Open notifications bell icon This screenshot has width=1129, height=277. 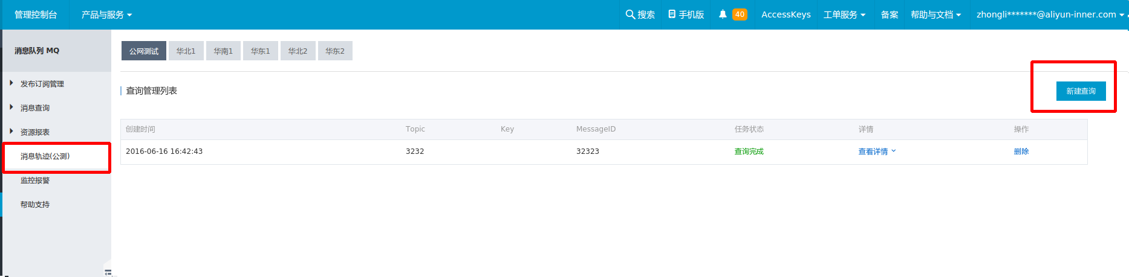click(723, 14)
